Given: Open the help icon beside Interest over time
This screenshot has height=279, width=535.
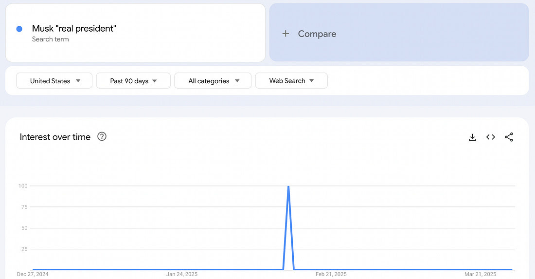Looking at the screenshot, I should tap(102, 137).
